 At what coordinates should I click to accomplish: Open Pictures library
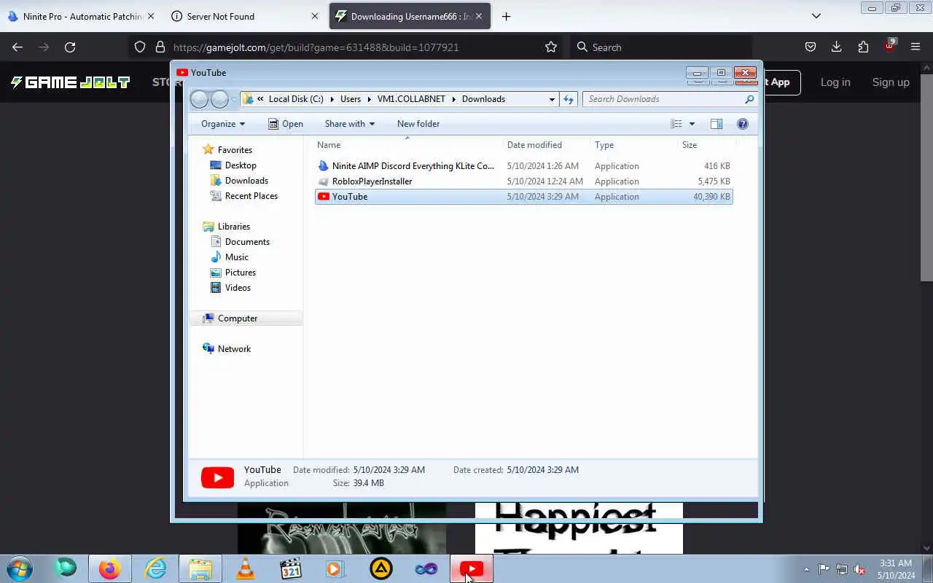tap(241, 273)
